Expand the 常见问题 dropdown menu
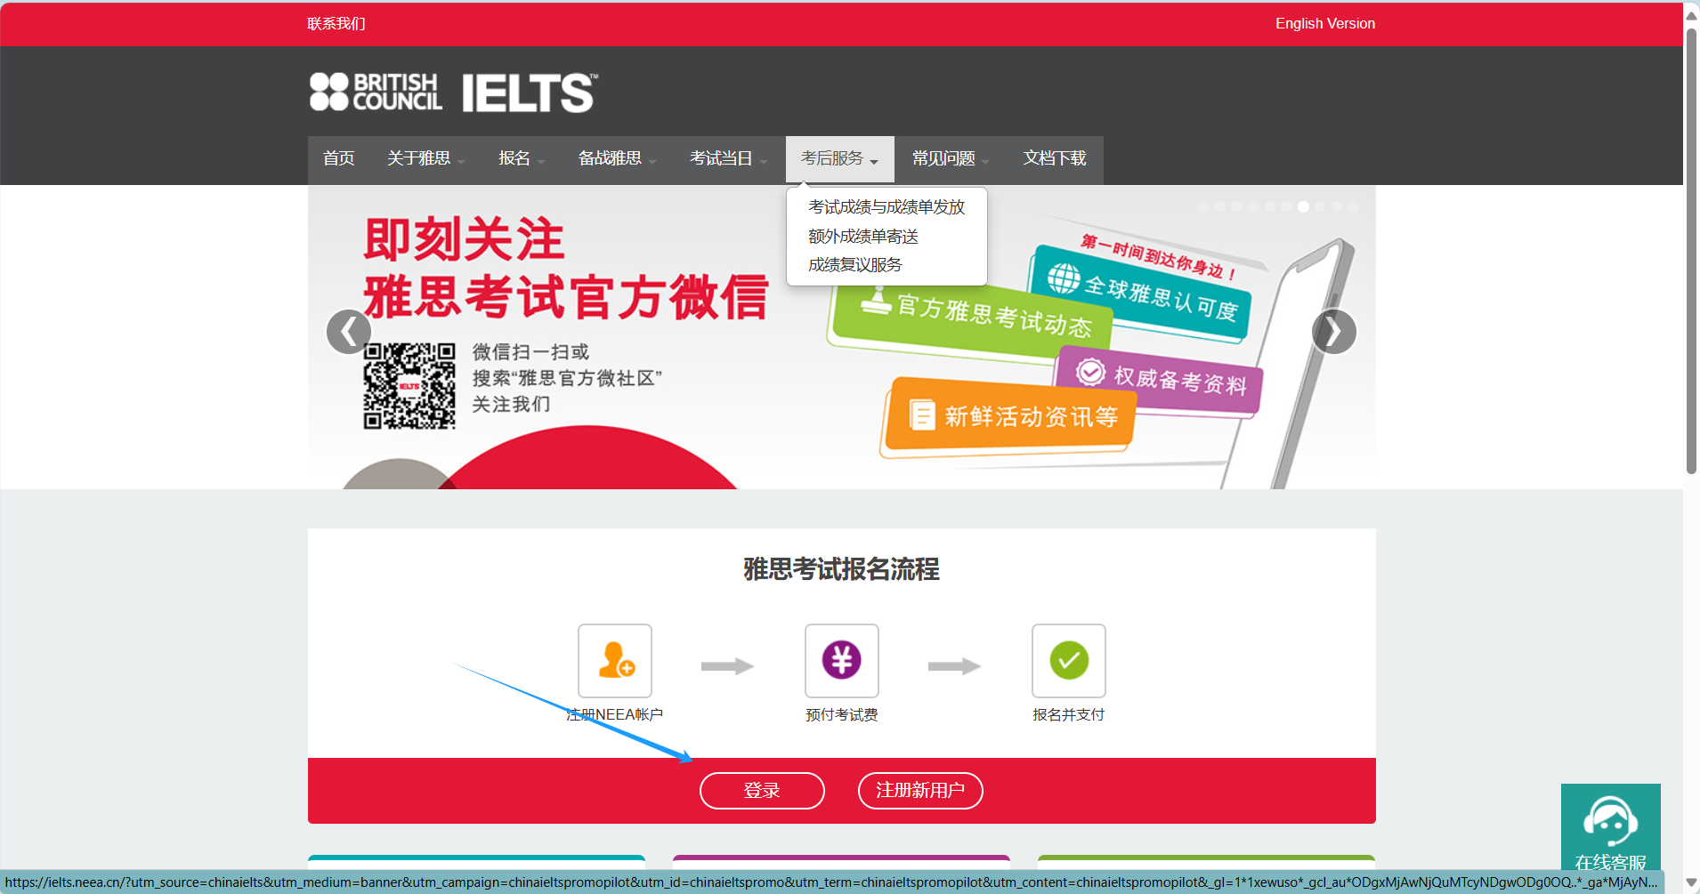The height and width of the screenshot is (894, 1700). 951,159
